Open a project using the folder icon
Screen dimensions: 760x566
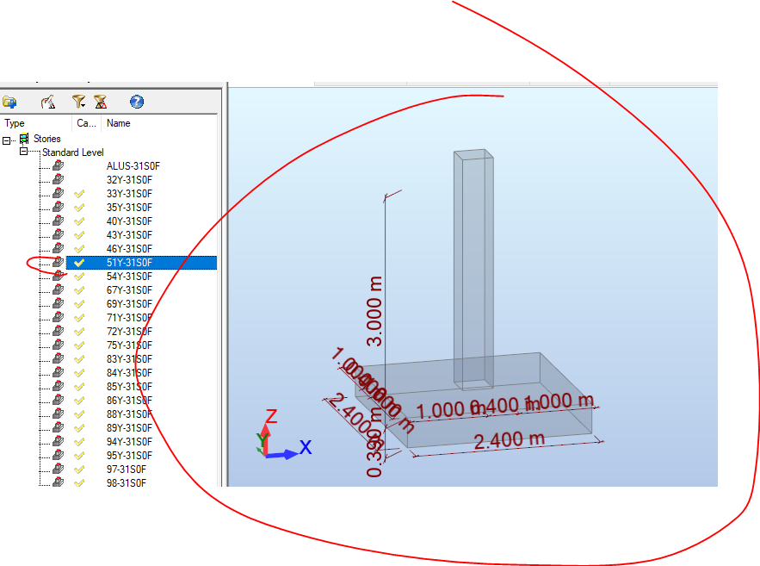coord(10,102)
